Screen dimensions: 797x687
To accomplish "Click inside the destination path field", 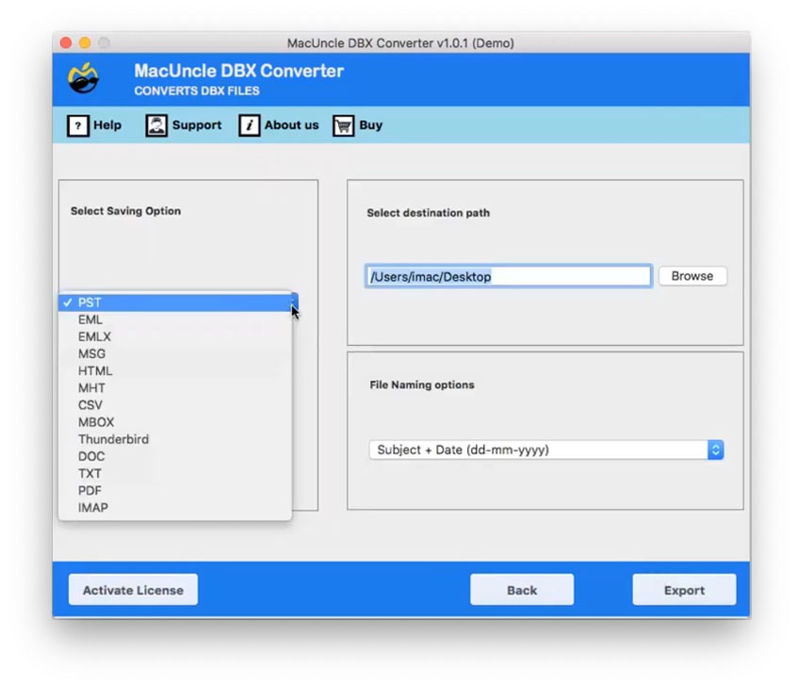I will (508, 275).
